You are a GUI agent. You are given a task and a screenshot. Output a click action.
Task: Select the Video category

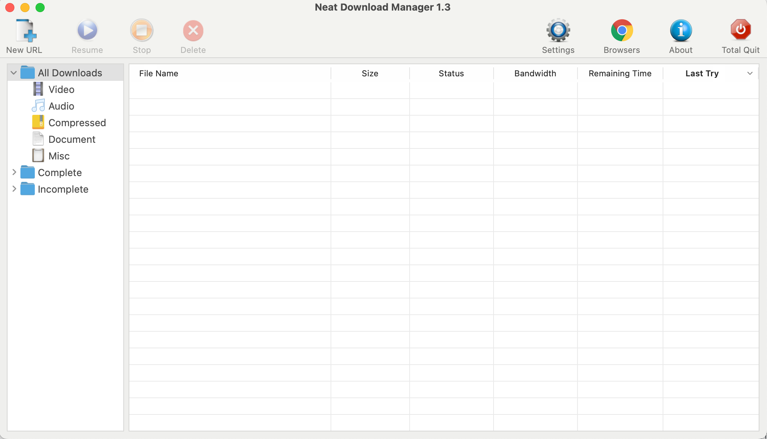click(x=61, y=90)
